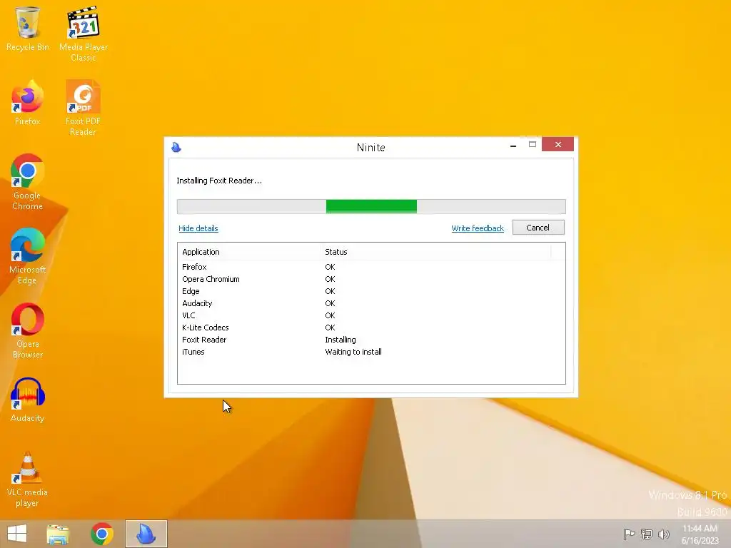Minimize the Ninite window
The height and width of the screenshot is (548, 731).
513,146
